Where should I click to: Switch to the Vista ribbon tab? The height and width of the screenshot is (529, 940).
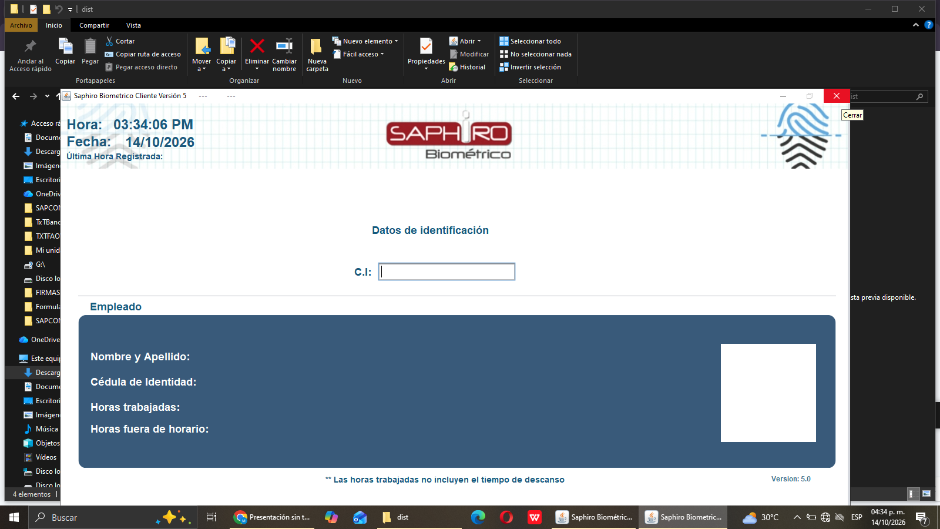(x=133, y=25)
